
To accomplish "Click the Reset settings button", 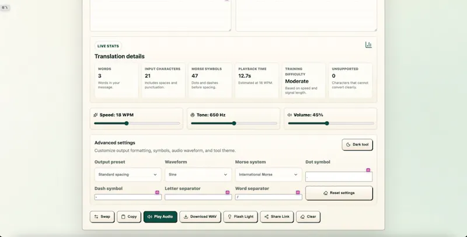I will point(339,193).
